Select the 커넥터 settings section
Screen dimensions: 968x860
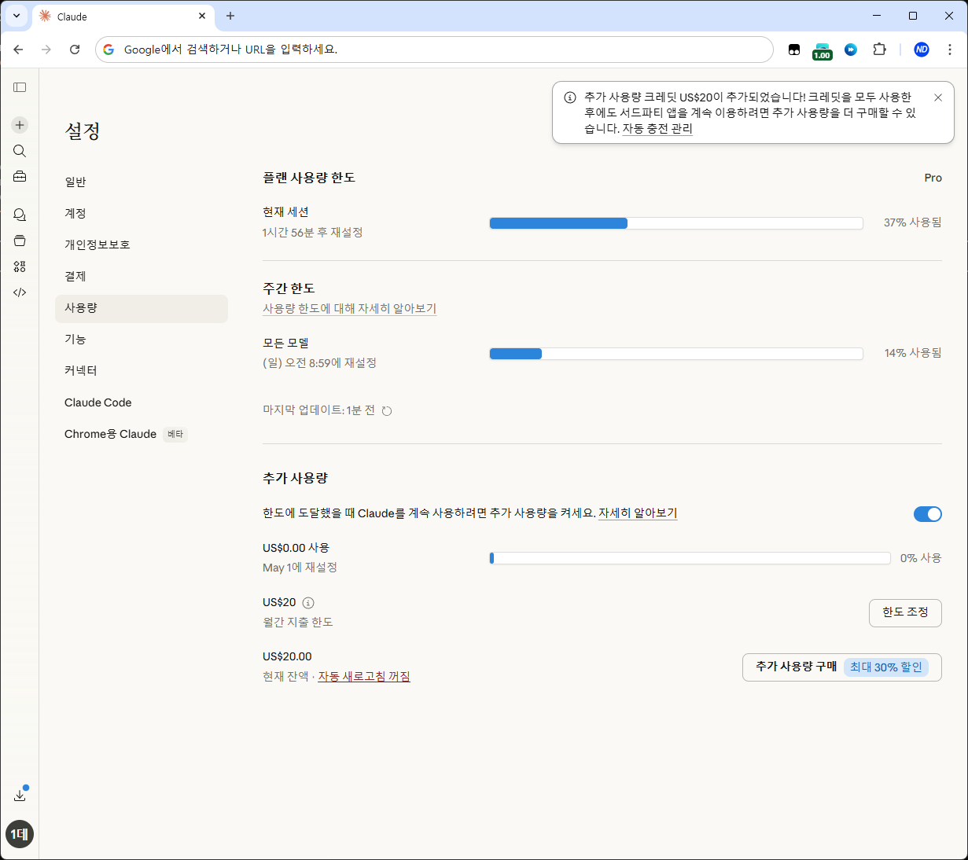pos(142,371)
